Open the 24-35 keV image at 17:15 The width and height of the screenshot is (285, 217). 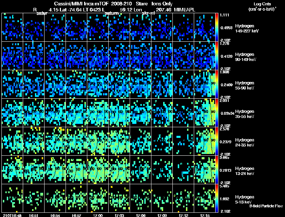tap(204, 141)
